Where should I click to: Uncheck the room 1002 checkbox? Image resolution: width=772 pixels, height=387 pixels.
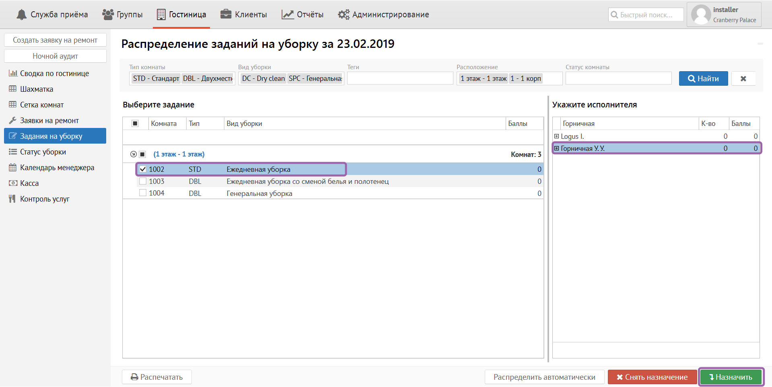pos(143,169)
